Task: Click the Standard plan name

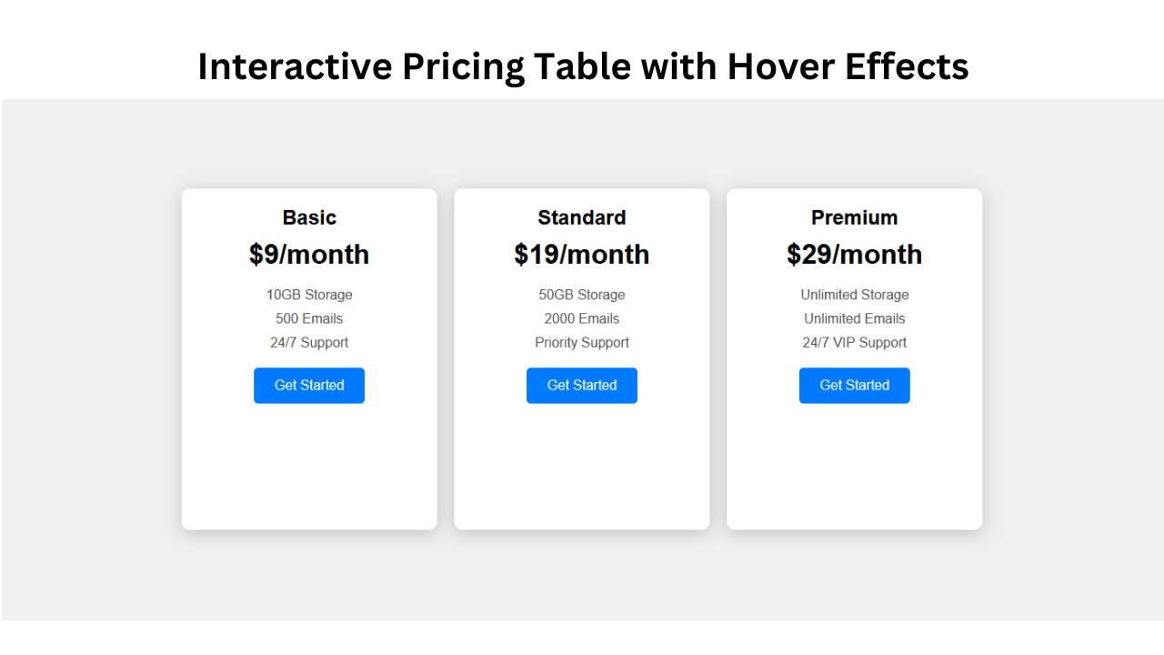Action: pos(582,217)
